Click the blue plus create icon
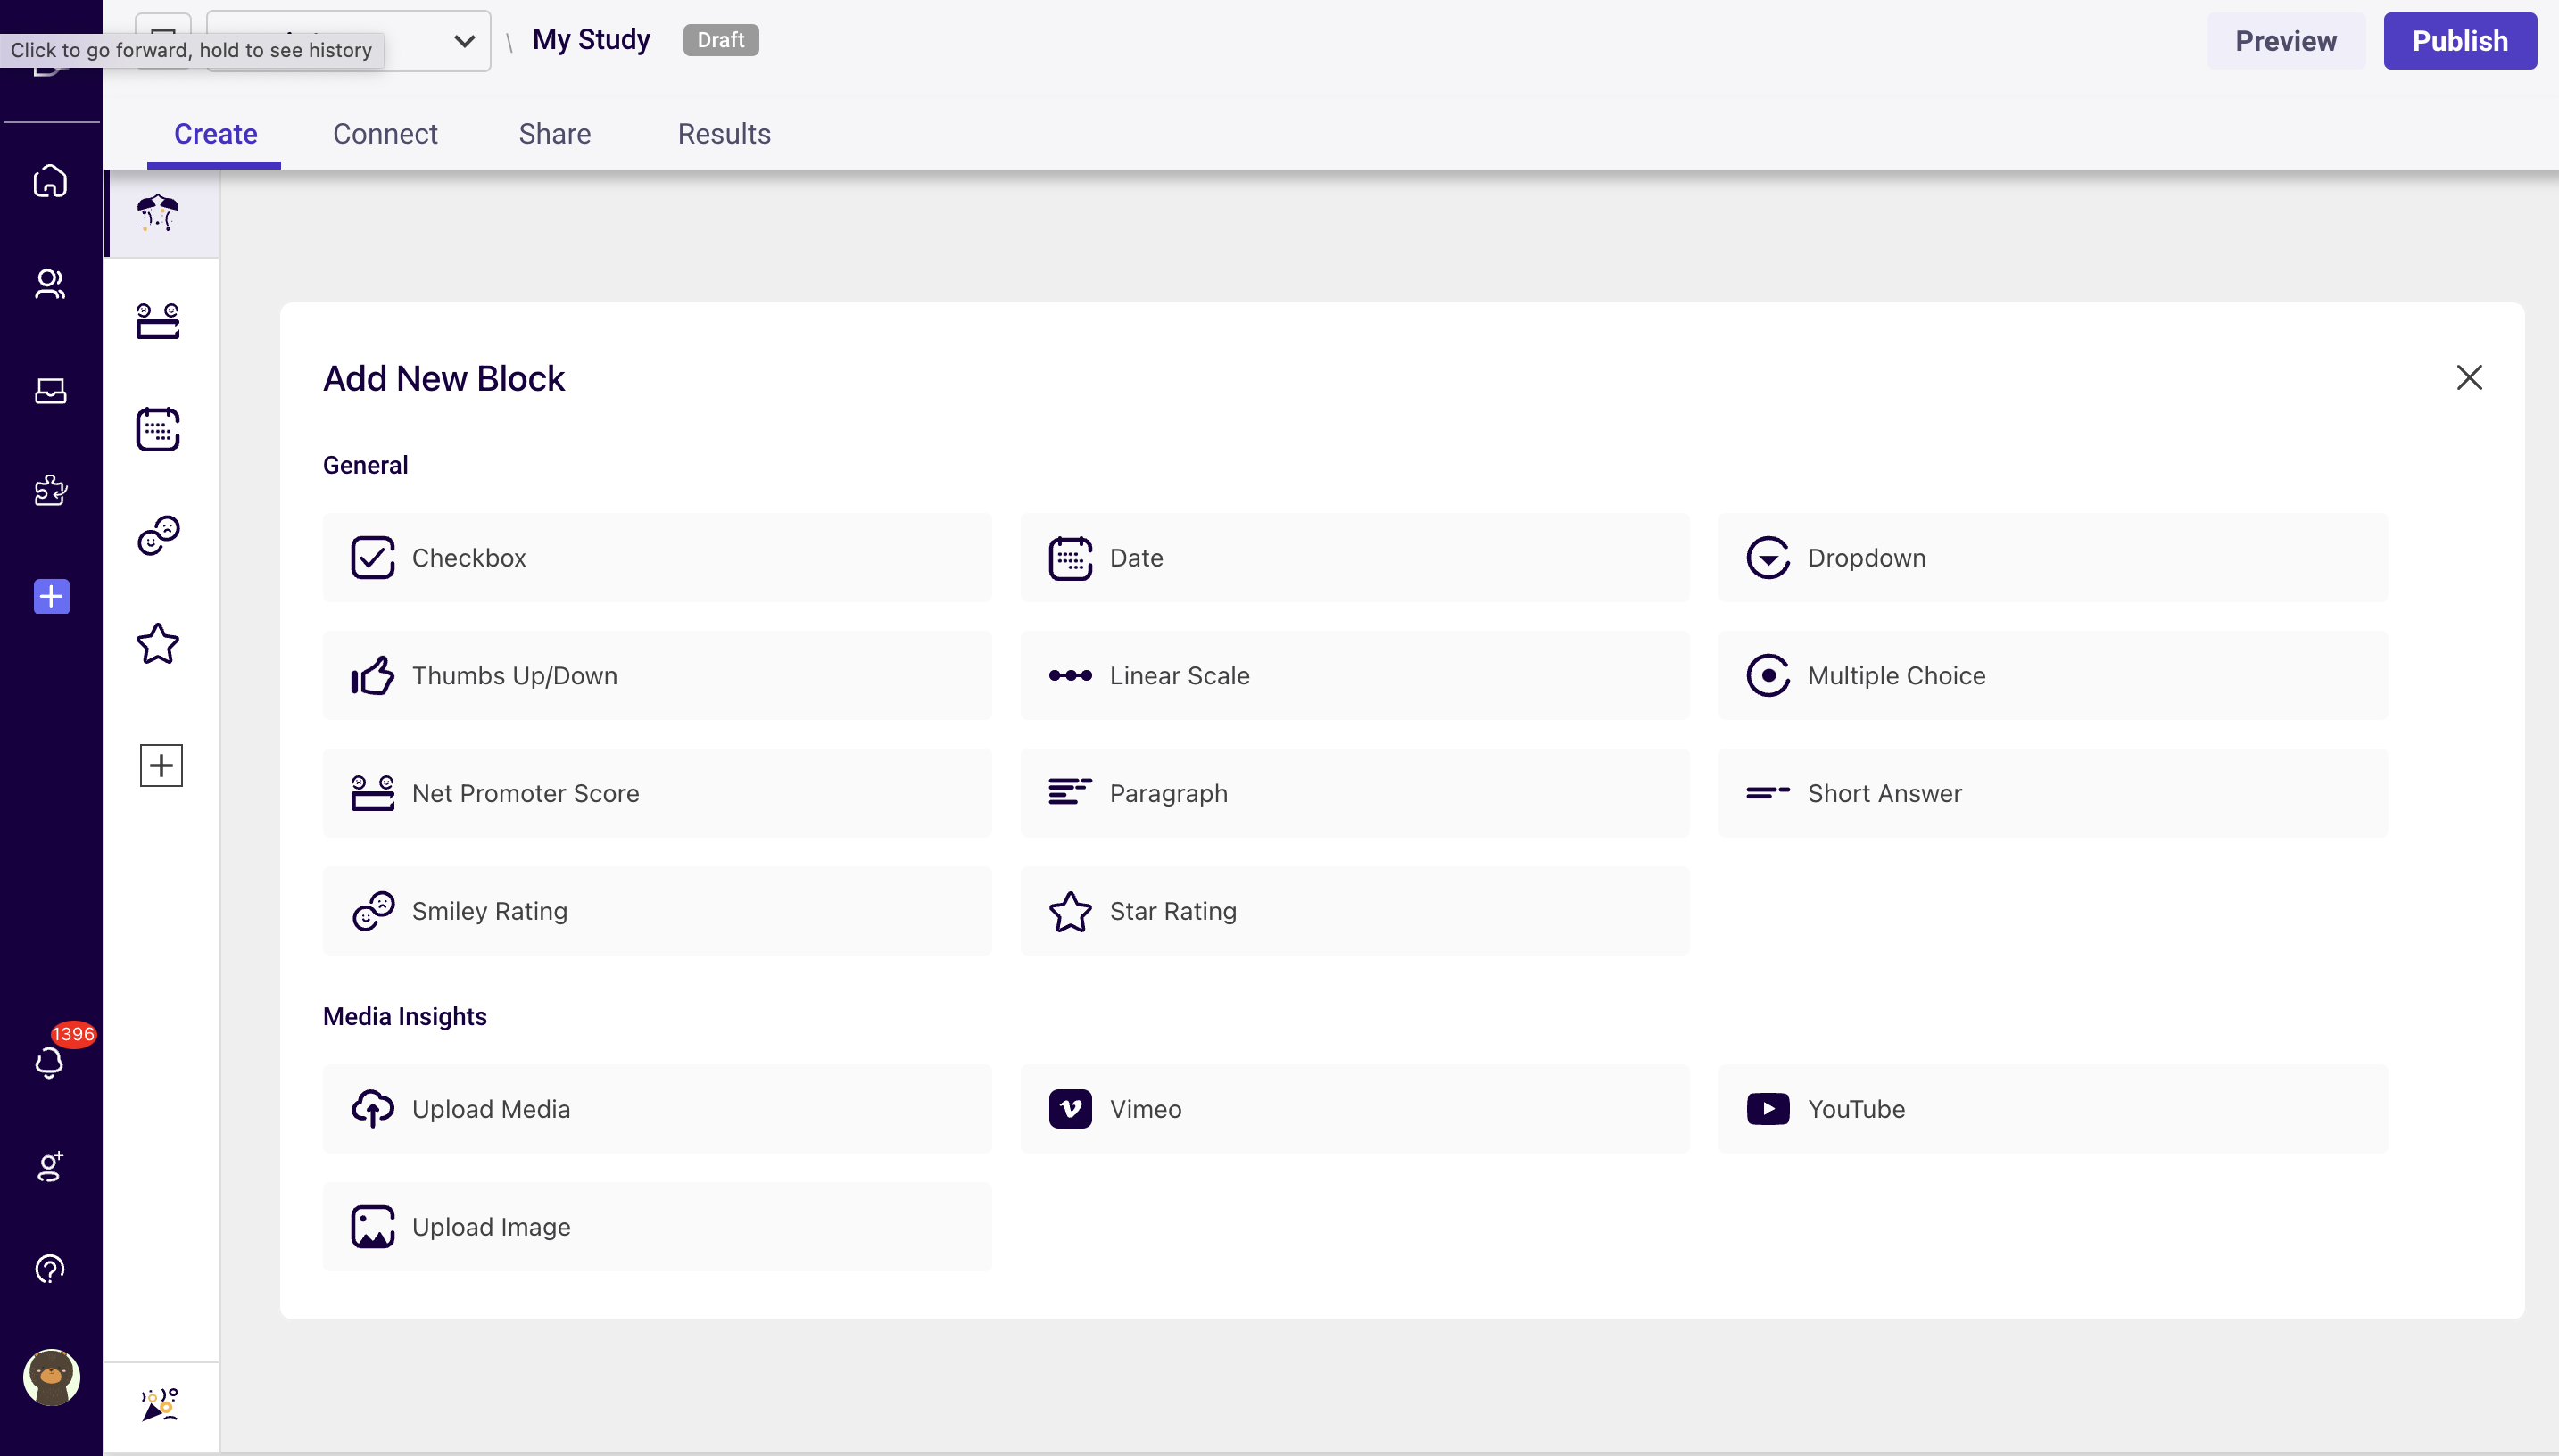Screen dimensions: 2559x1456 [51, 596]
